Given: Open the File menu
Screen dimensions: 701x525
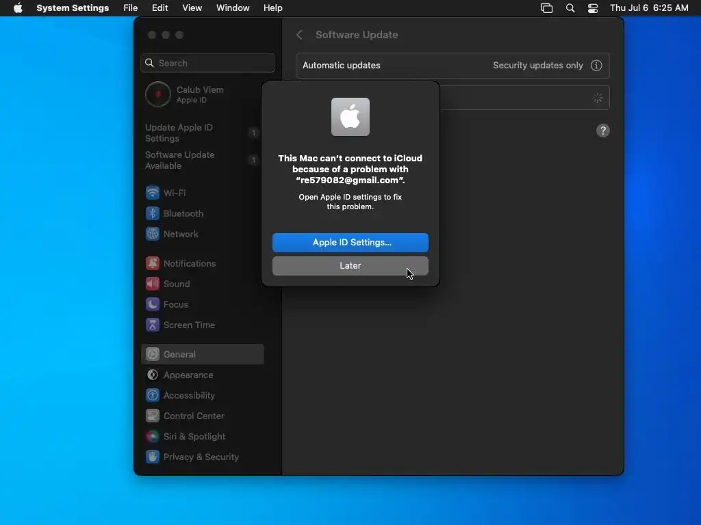Looking at the screenshot, I should (x=131, y=8).
